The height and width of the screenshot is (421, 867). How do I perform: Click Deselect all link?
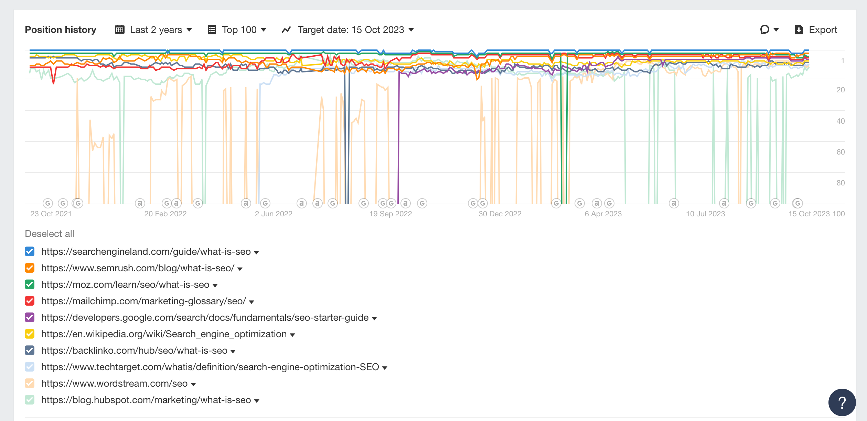[x=50, y=234]
